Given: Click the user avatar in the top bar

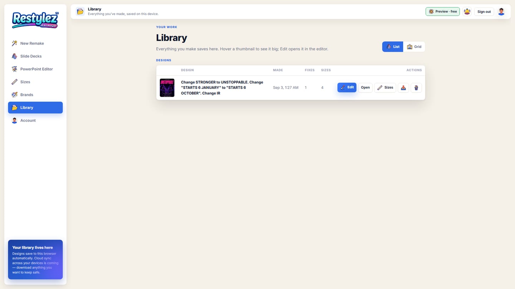Looking at the screenshot, I should click(x=501, y=11).
